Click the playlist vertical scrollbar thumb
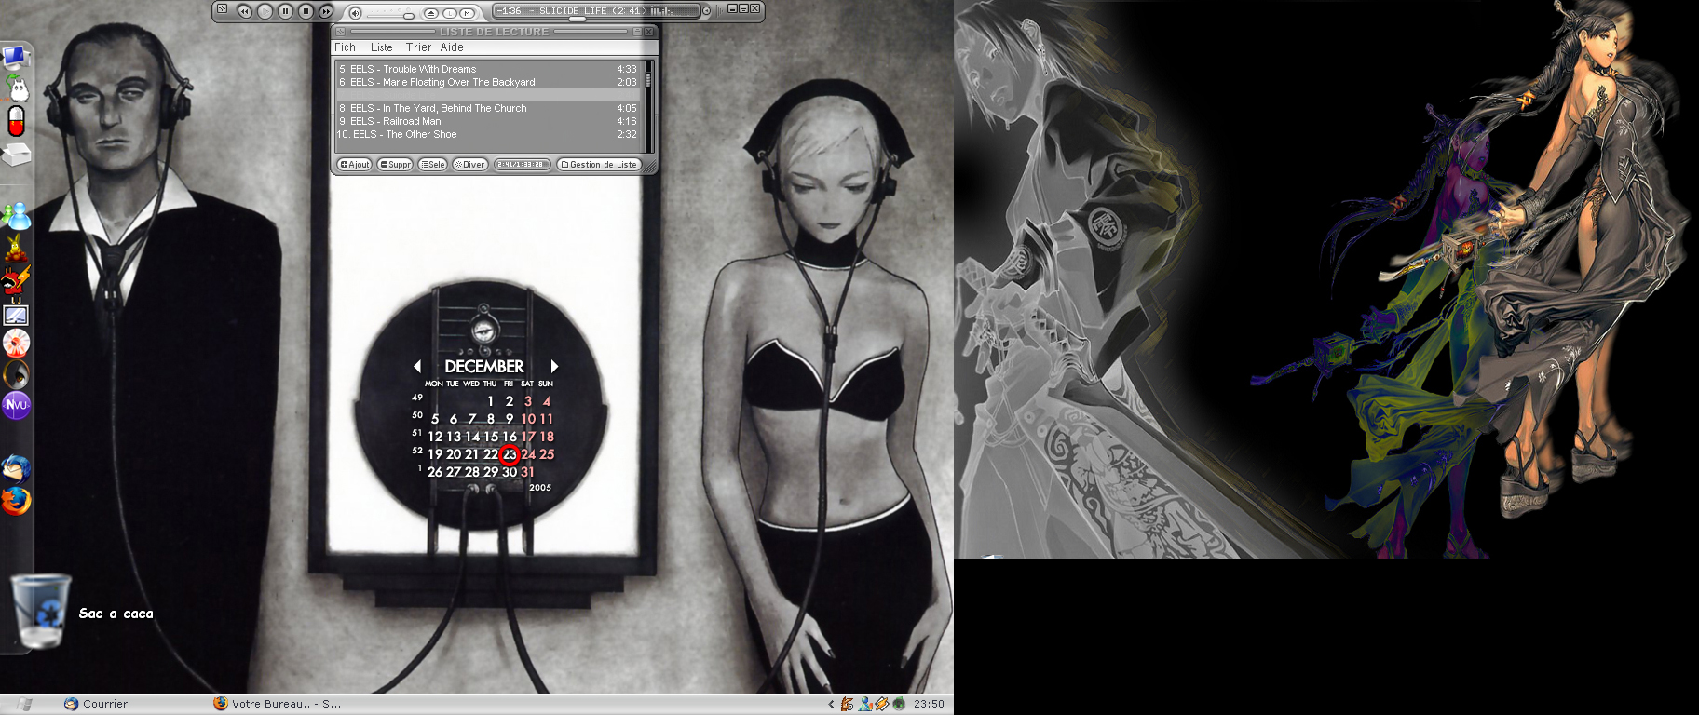 (x=648, y=80)
